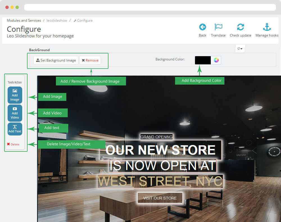Select the Add Text tool button
281x222 pixels.
15,129
